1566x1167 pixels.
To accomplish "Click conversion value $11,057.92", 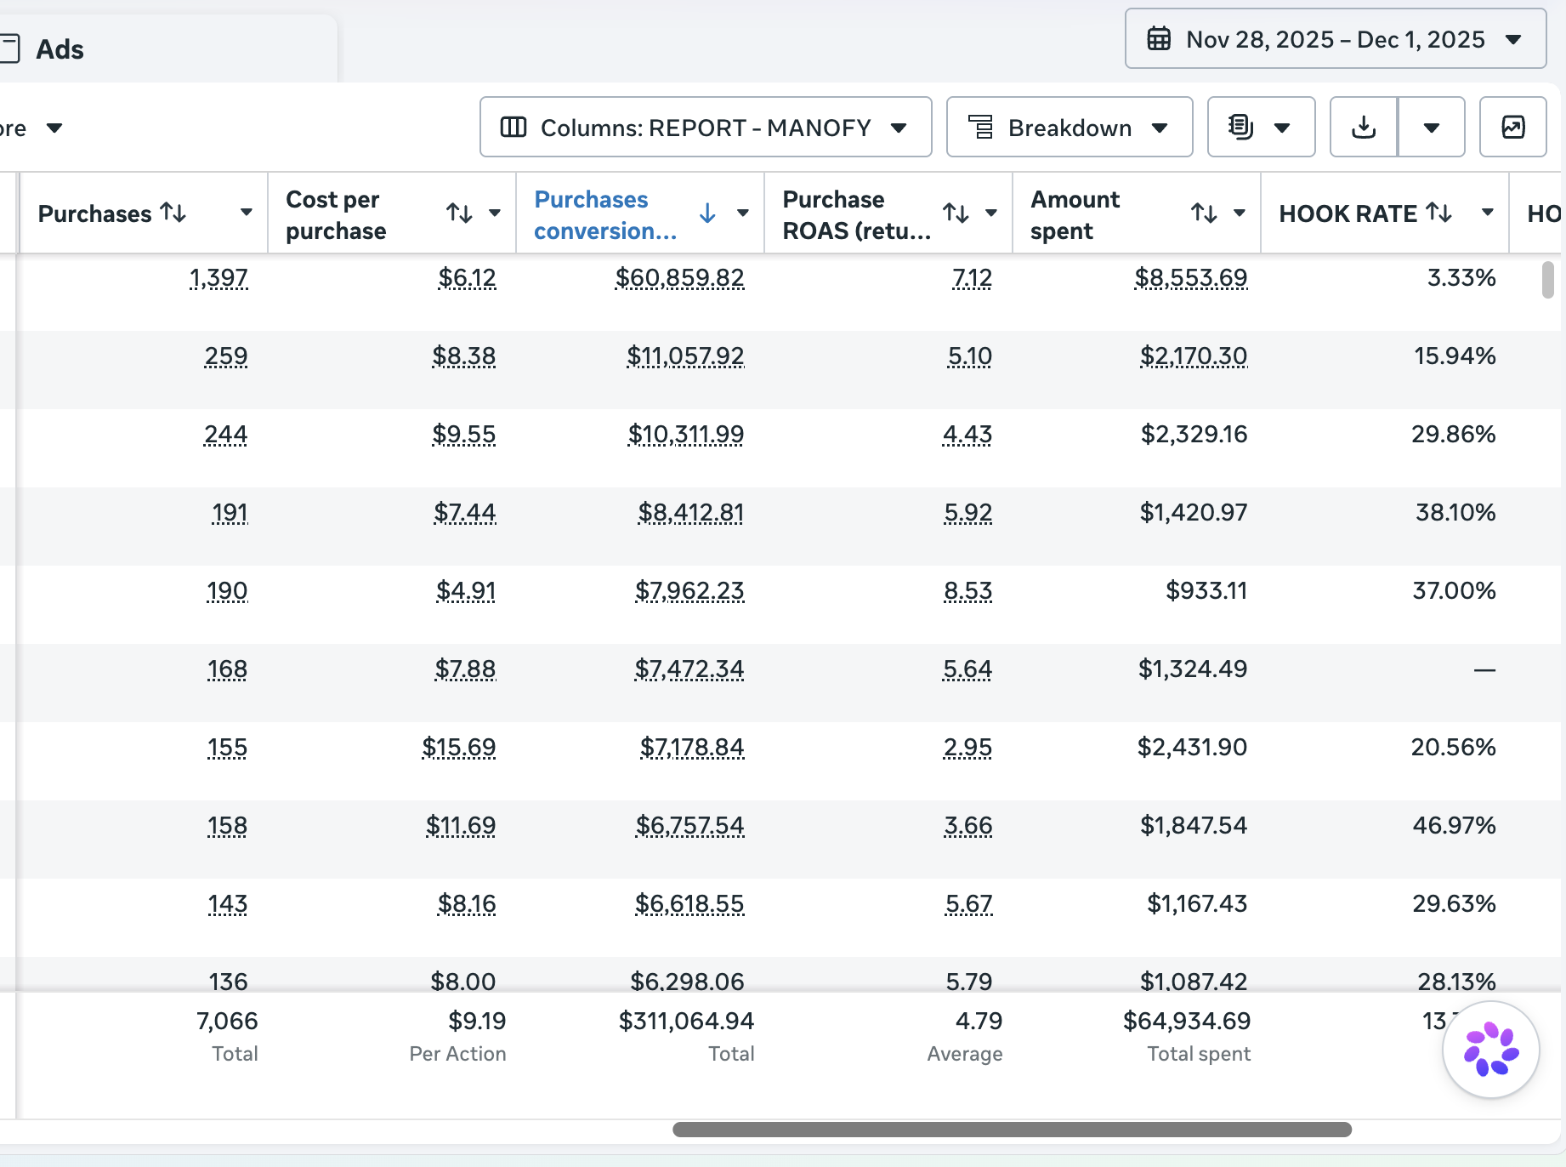I will pyautogui.click(x=685, y=356).
